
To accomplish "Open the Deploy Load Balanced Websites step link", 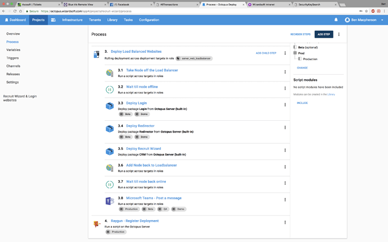I will pos(136,52).
